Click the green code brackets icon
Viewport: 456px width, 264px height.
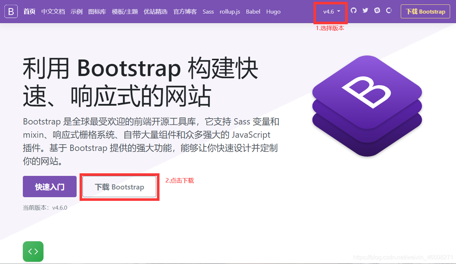(x=33, y=252)
